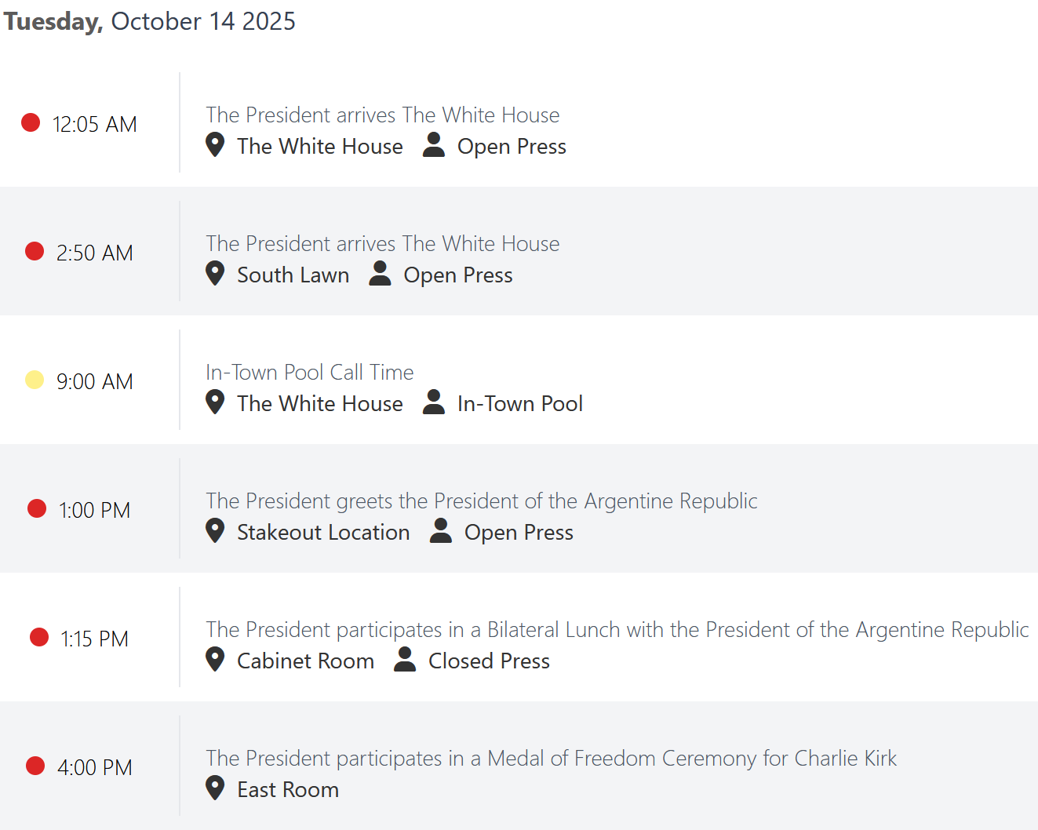Viewport: 1038px width, 830px height.
Task: Click the person icon in the 1:00 PM row
Action: pyautogui.click(x=441, y=530)
